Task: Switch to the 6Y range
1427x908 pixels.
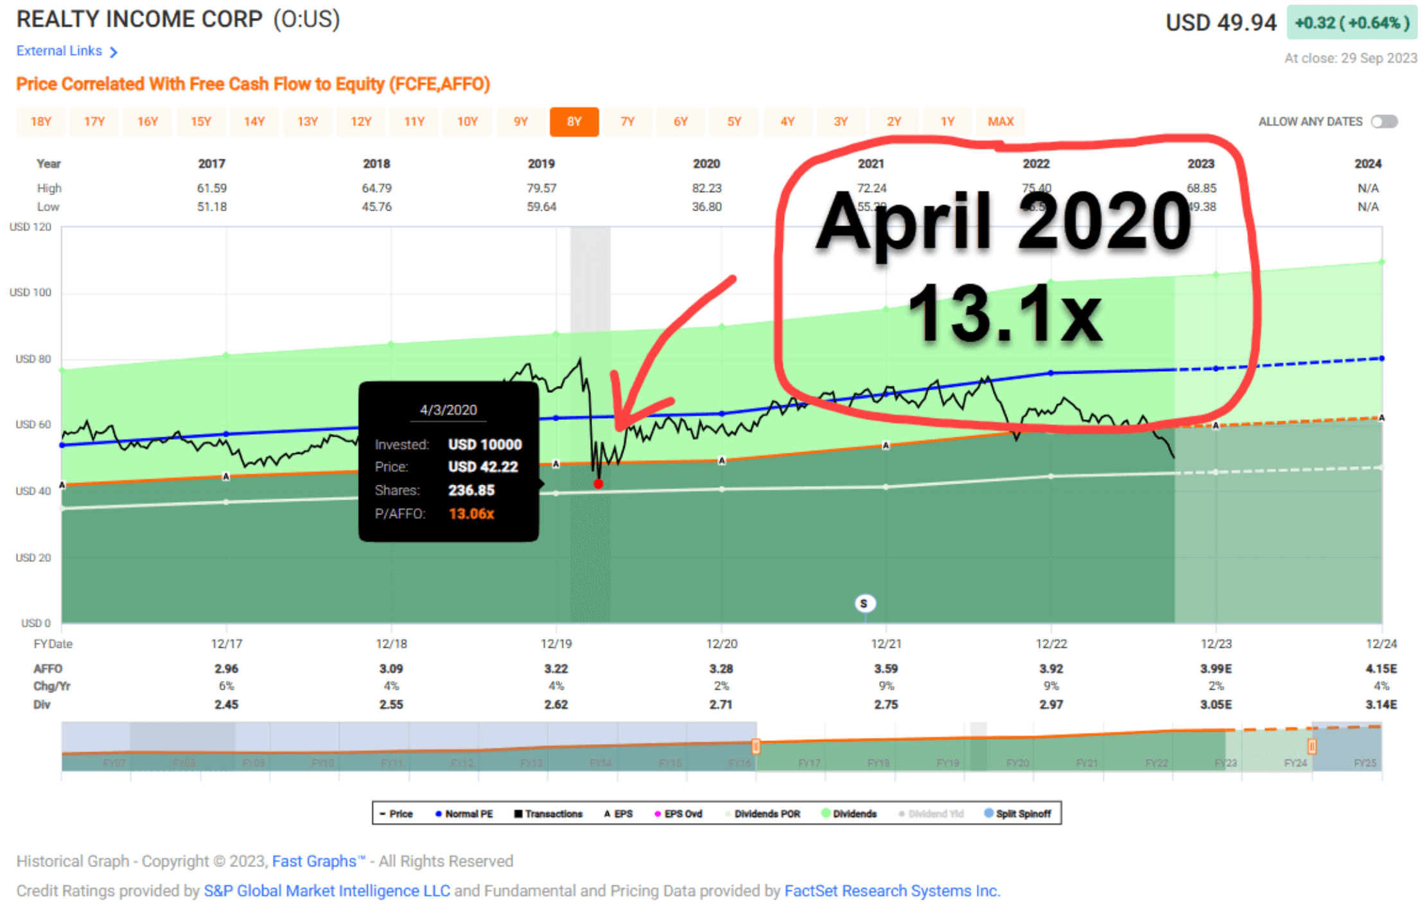Action: tap(681, 121)
